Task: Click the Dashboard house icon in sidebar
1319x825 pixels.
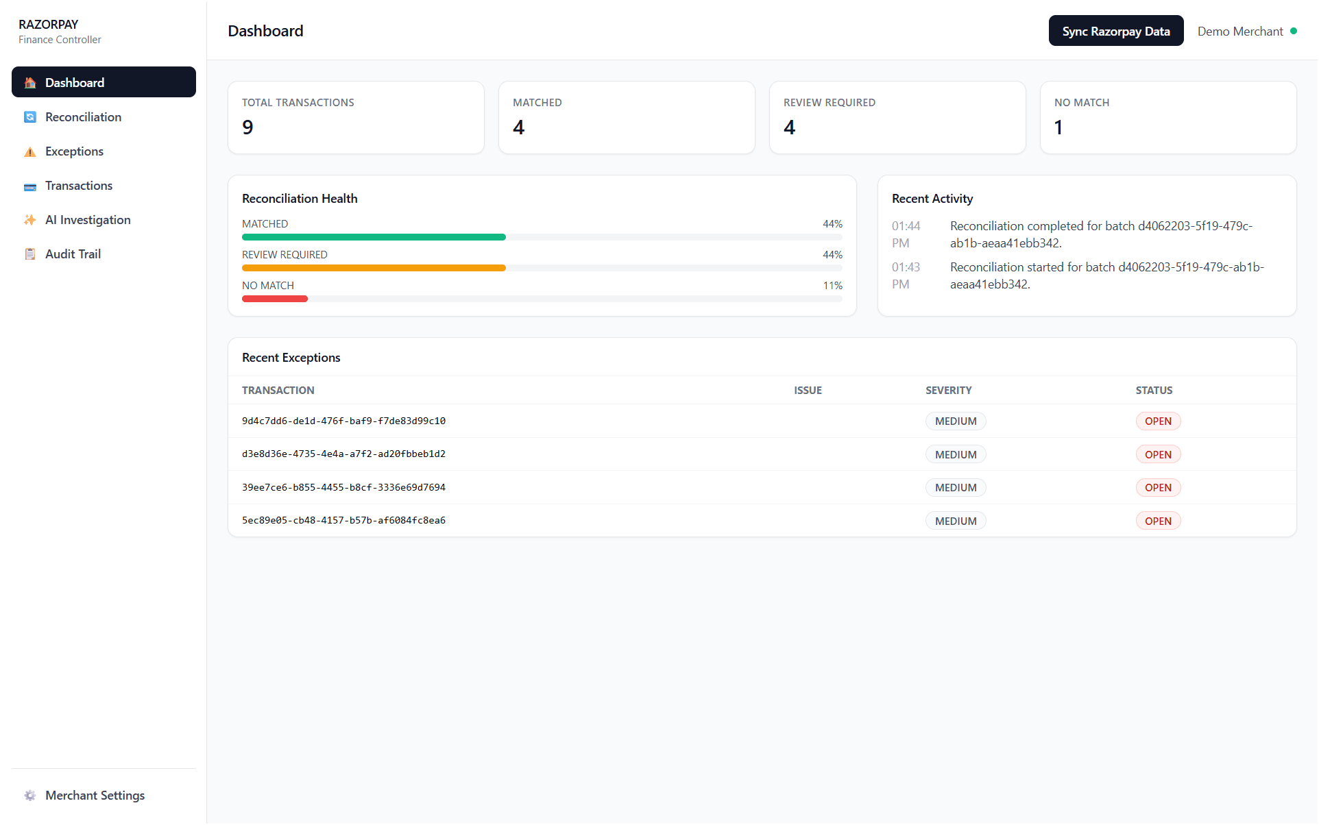Action: 30,83
